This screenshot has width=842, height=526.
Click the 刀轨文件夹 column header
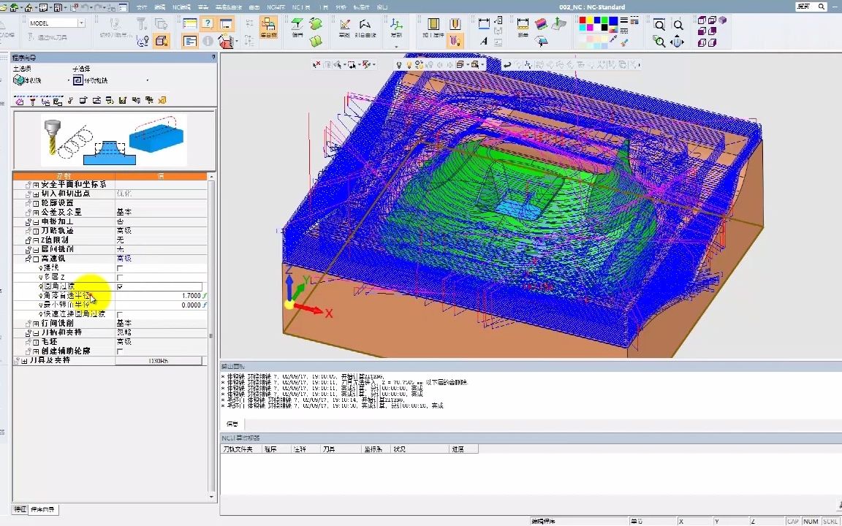click(x=238, y=449)
